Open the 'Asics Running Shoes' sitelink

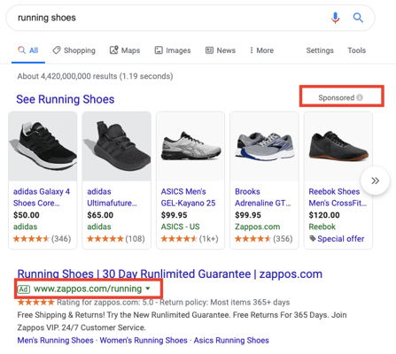point(231,340)
